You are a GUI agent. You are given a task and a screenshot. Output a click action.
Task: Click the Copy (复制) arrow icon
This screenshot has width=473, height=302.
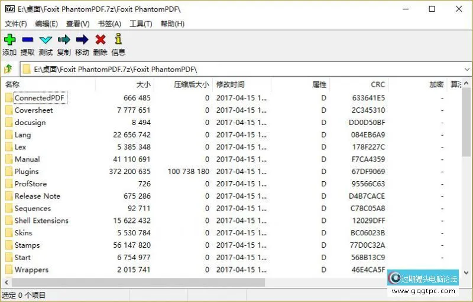(x=64, y=40)
